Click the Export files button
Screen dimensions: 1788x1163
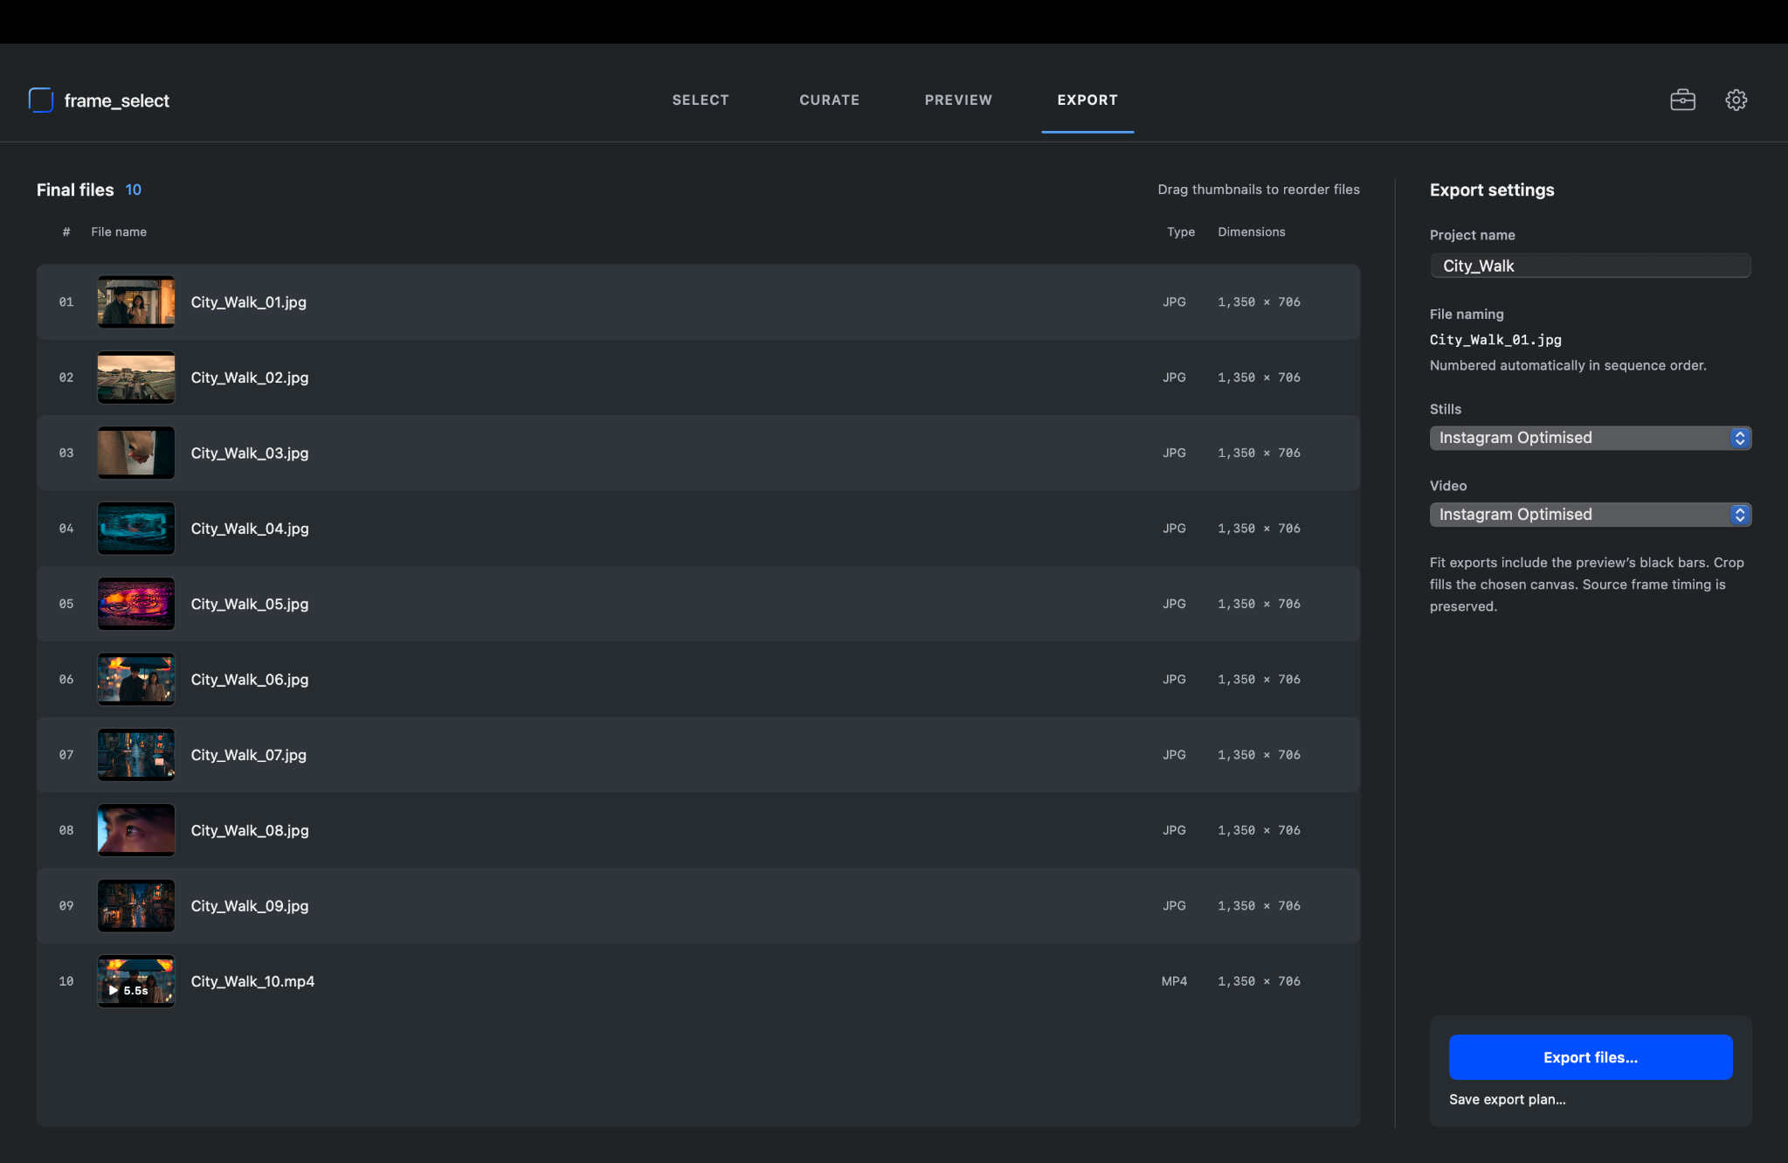(1590, 1057)
